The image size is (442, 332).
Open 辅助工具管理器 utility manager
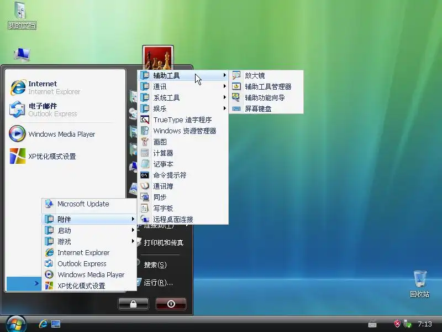click(x=266, y=86)
